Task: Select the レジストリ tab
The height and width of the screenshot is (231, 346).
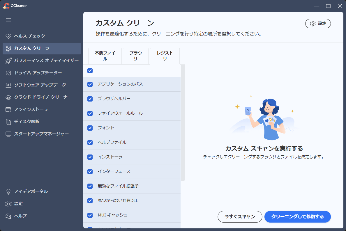Action: 165,56
